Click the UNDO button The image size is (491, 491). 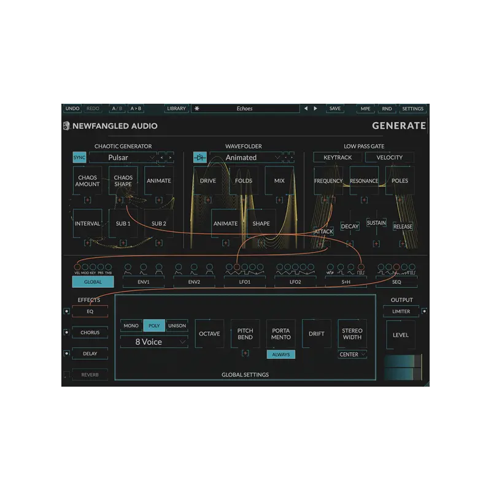coord(72,109)
